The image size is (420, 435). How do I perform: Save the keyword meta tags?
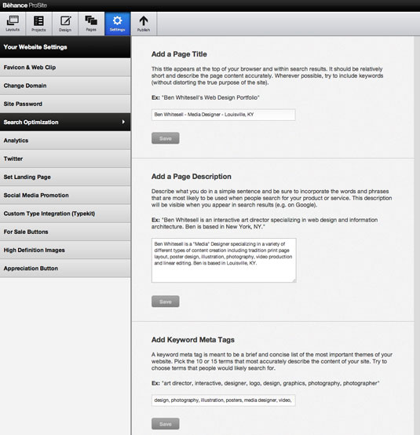[x=166, y=424]
